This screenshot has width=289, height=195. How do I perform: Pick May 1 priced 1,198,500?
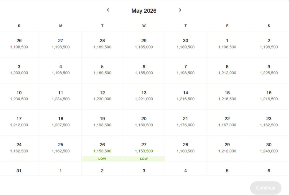pyautogui.click(x=227, y=44)
